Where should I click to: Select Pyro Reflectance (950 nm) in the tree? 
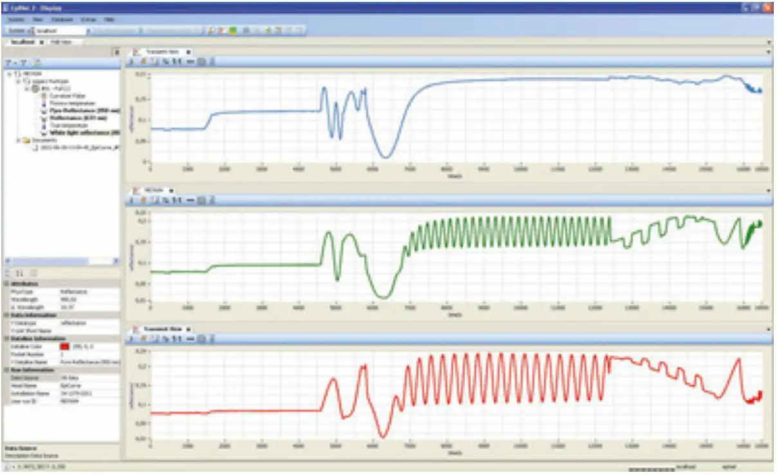coord(85,110)
